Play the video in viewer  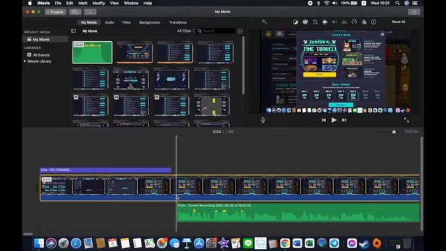(x=334, y=120)
